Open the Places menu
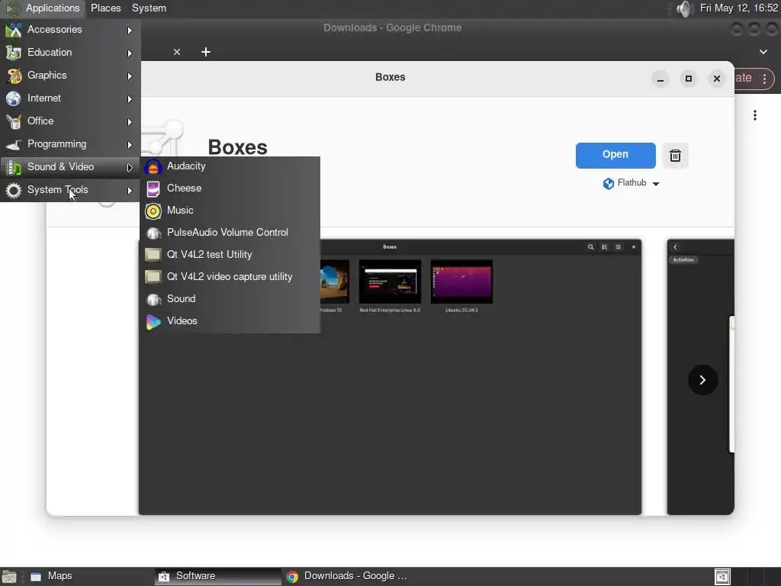The image size is (781, 586). tap(105, 8)
